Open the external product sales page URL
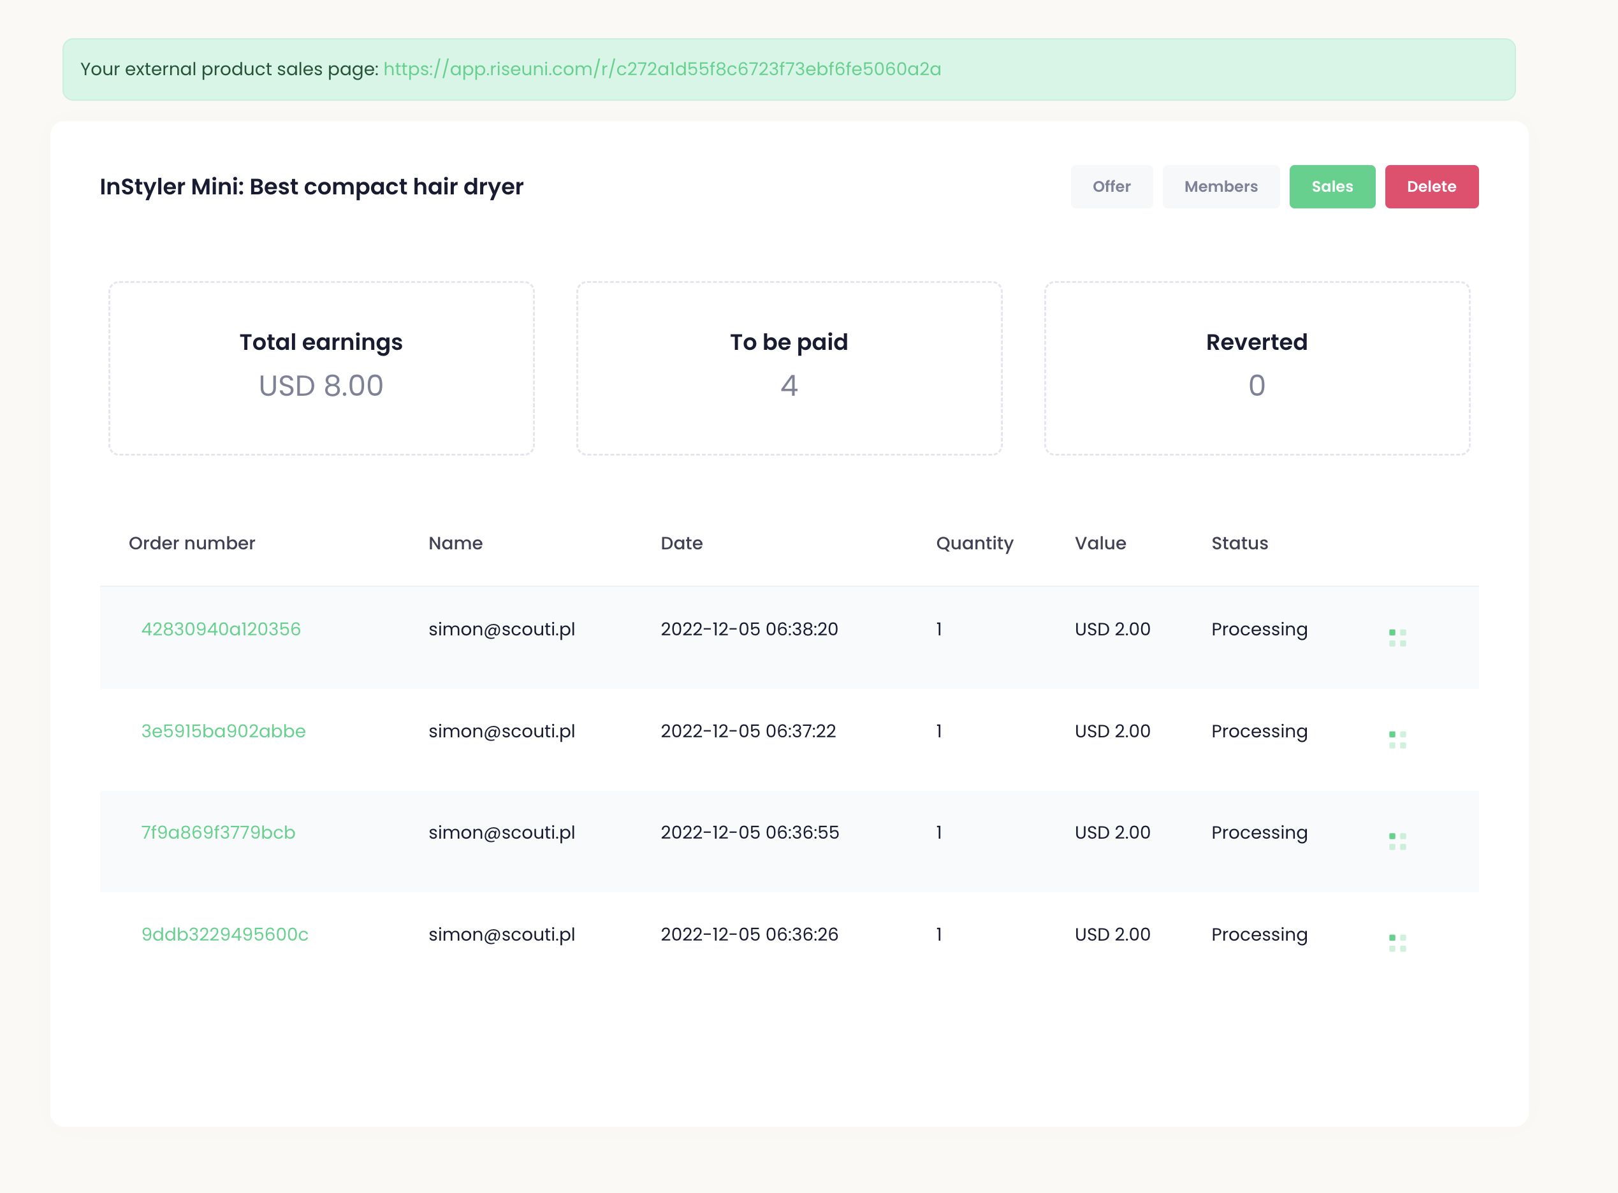Screen dimensions: 1618x1193 pyautogui.click(x=662, y=69)
